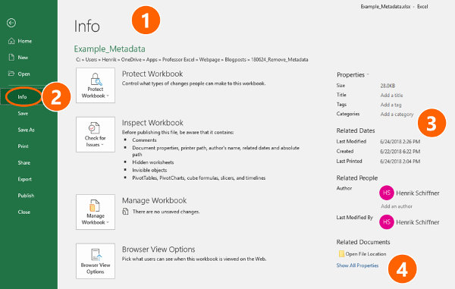455x289 pixels.
Task: Open the Protect Workbook button
Action: click(96, 85)
